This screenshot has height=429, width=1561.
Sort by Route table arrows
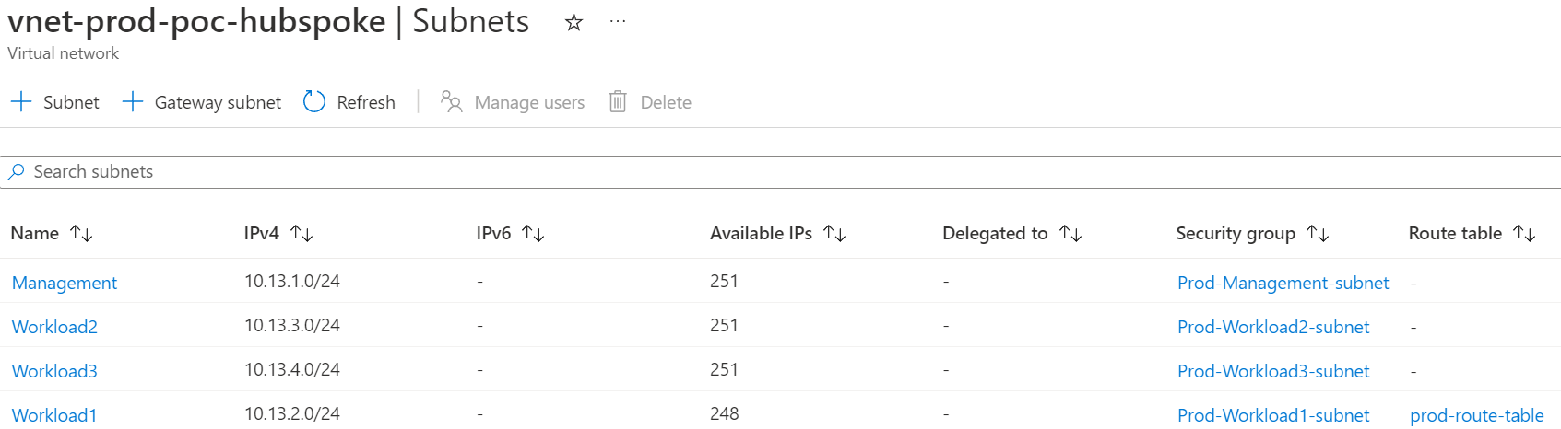click(1524, 234)
